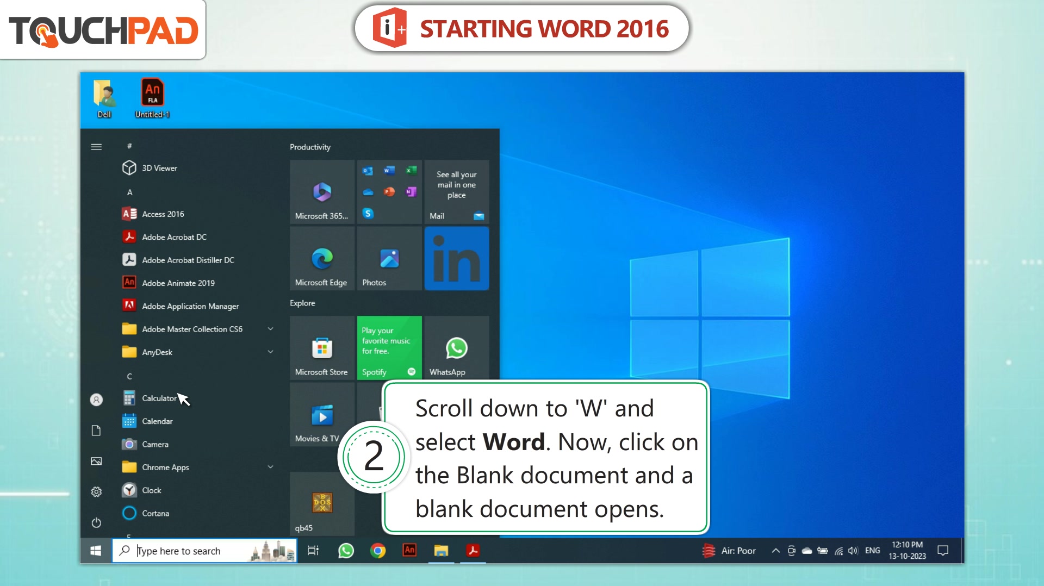This screenshot has height=586, width=1044.
Task: Switch to Adobe Acrobat on the taskbar
Action: point(473,551)
